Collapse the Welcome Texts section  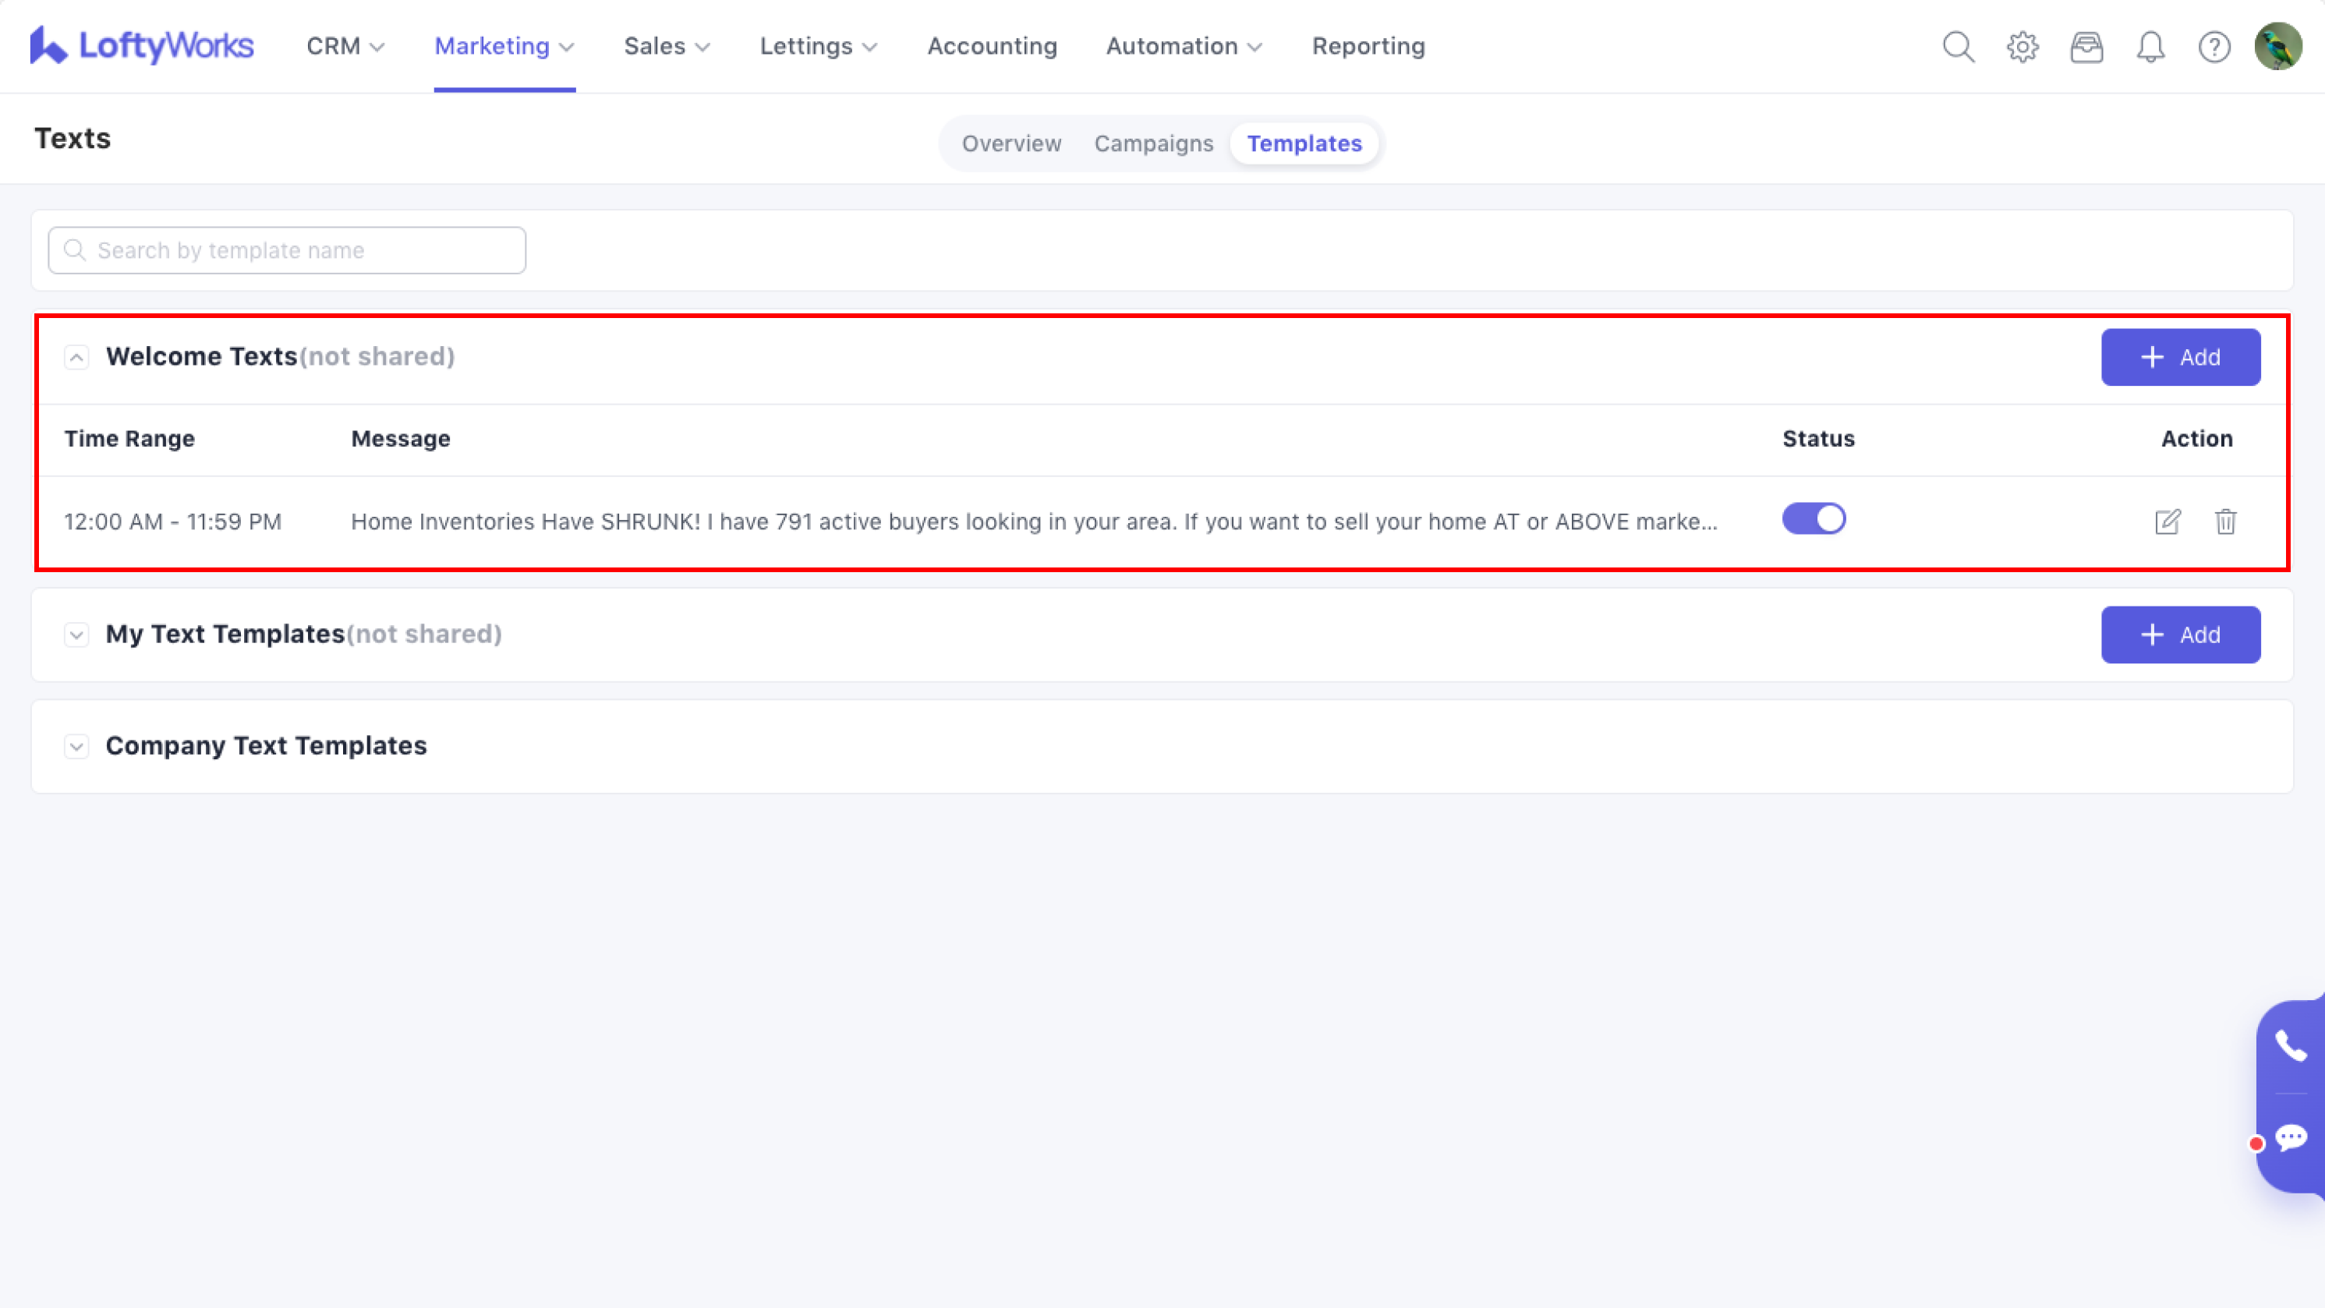[x=76, y=357]
